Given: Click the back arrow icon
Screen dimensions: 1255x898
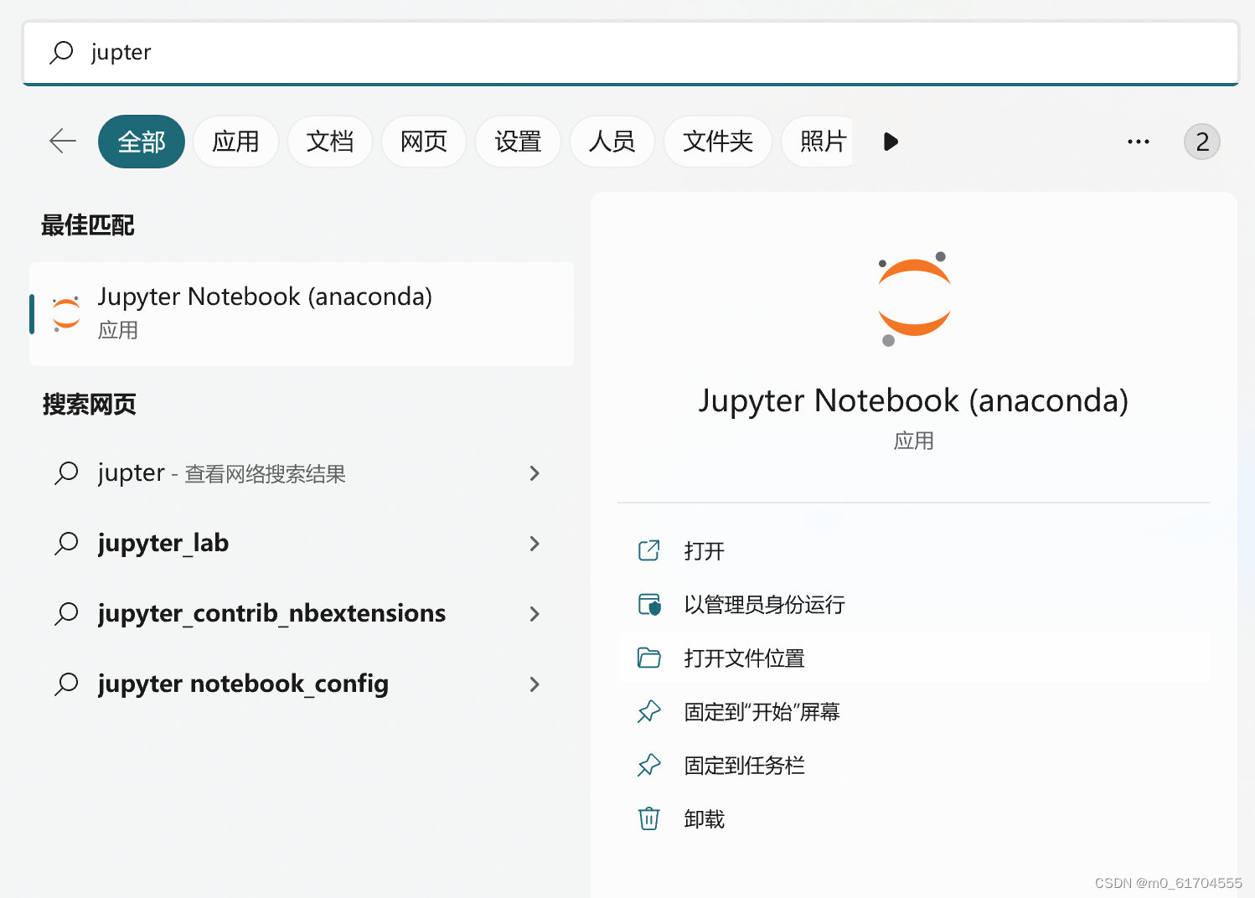Looking at the screenshot, I should (x=63, y=141).
